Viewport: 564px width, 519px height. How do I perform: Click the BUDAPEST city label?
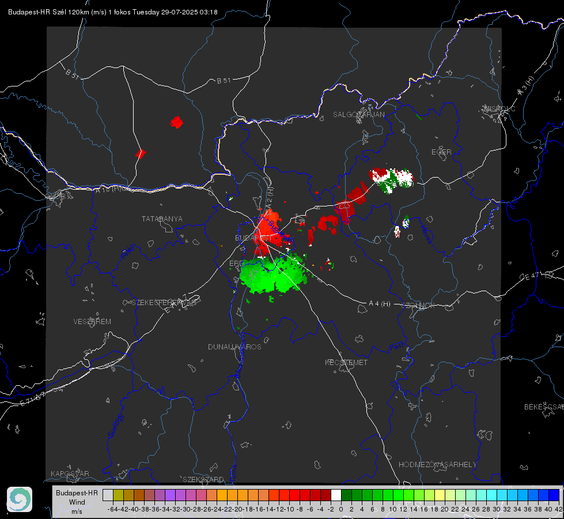(x=253, y=238)
